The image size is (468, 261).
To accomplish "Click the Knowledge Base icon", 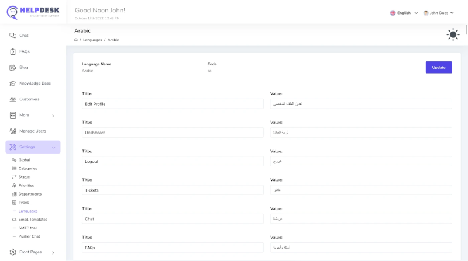I will coord(13,83).
